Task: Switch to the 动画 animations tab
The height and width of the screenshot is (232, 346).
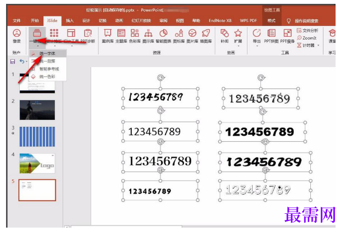Action: 119,20
